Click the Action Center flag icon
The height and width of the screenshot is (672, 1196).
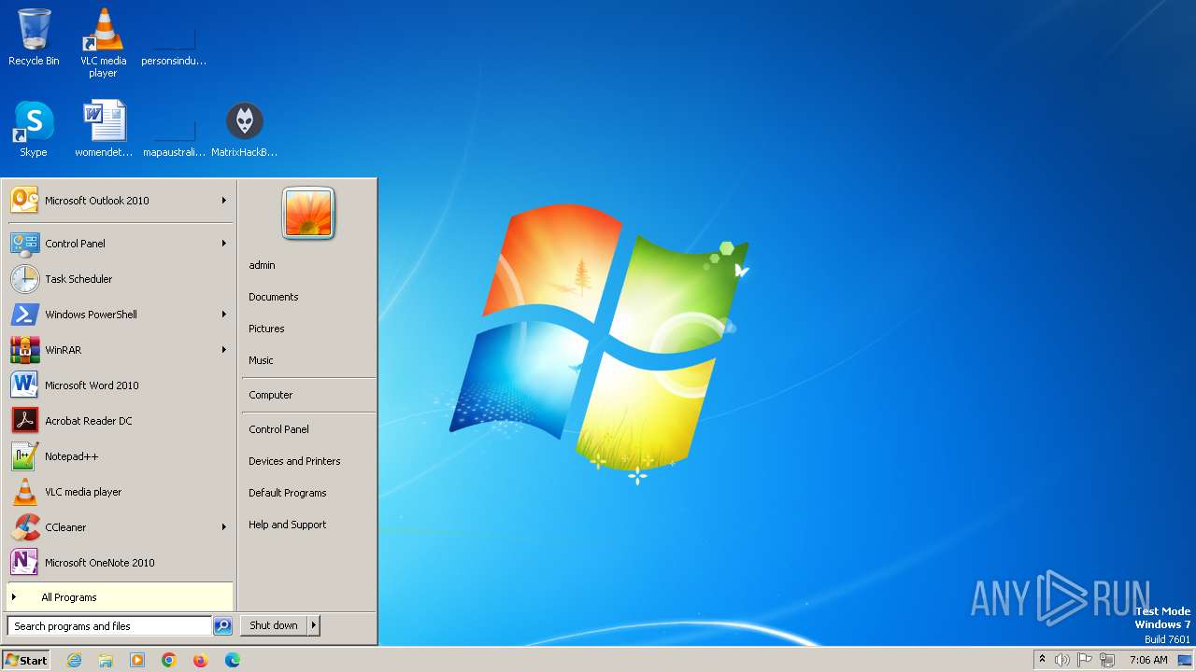[1085, 660]
